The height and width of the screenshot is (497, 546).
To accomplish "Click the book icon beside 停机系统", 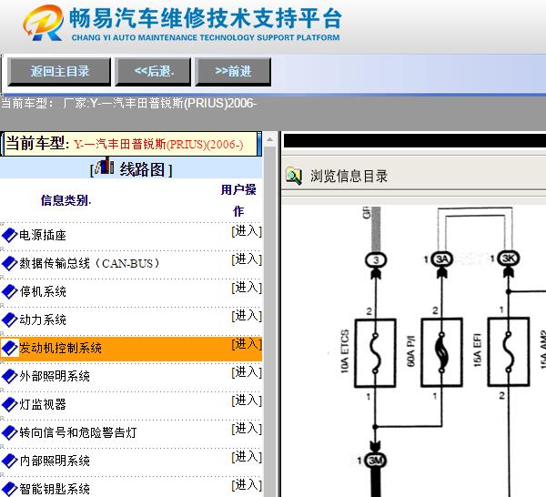I will [x=9, y=291].
